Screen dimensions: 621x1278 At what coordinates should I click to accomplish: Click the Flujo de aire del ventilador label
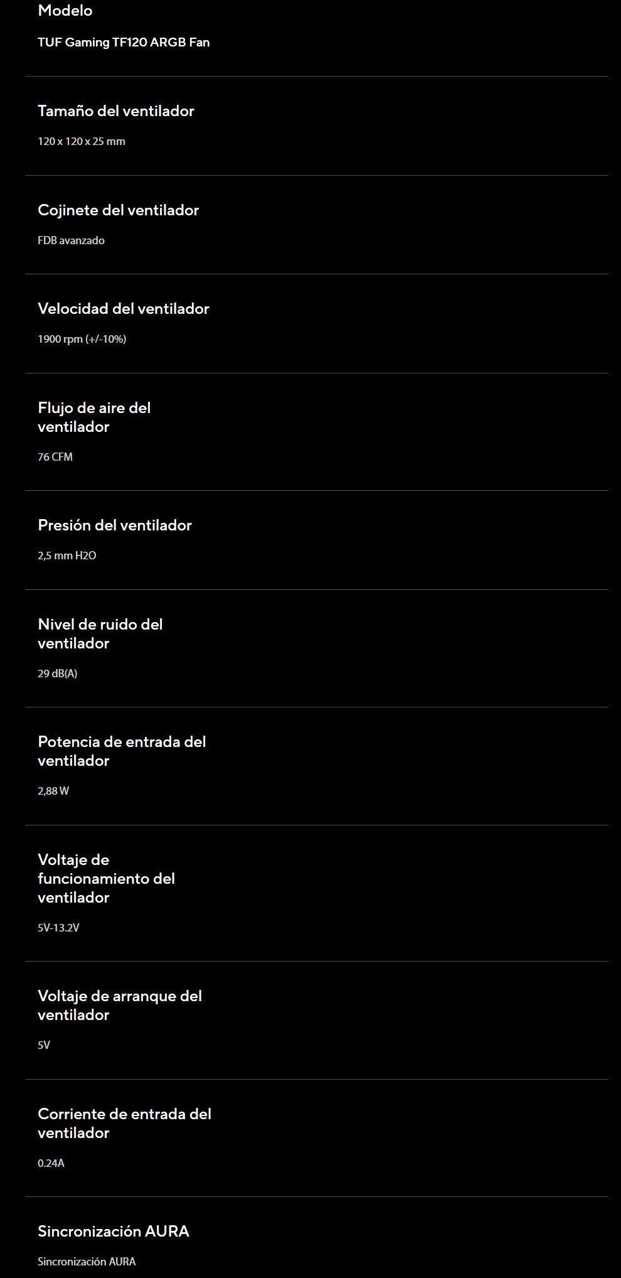pyautogui.click(x=94, y=417)
